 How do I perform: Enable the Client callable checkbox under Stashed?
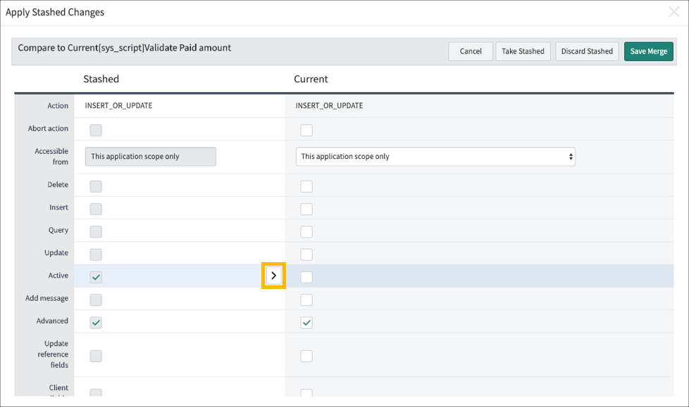point(96,394)
